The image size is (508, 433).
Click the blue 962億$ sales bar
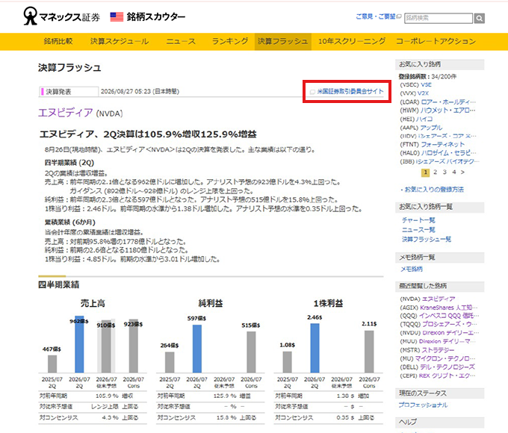click(79, 345)
